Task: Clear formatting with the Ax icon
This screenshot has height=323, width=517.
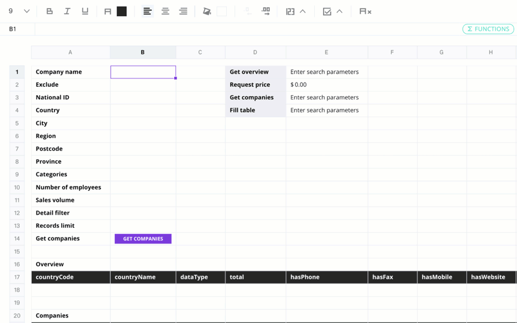Action: [366, 11]
